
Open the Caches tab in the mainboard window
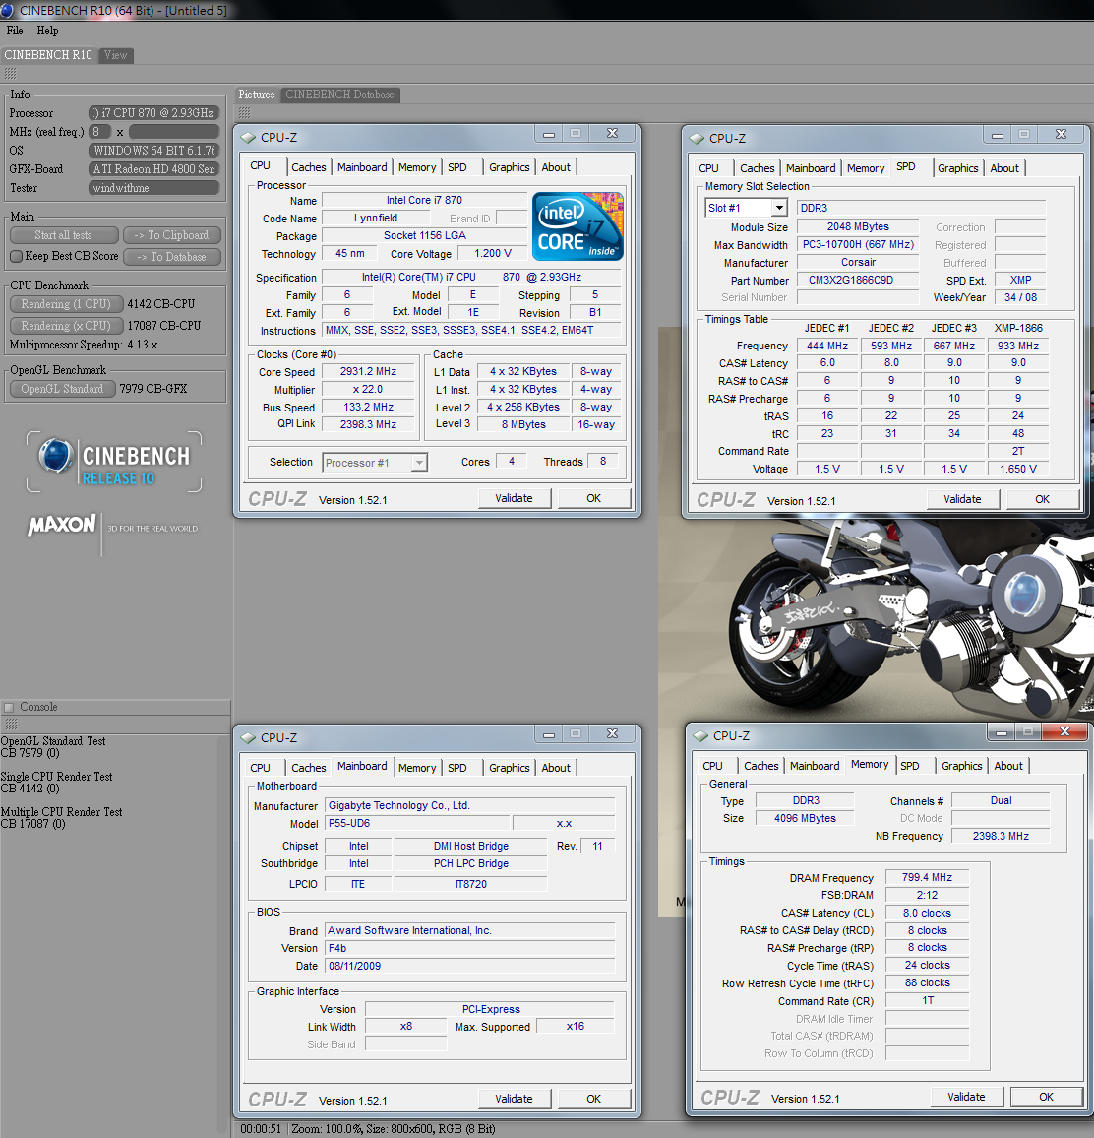pos(308,768)
